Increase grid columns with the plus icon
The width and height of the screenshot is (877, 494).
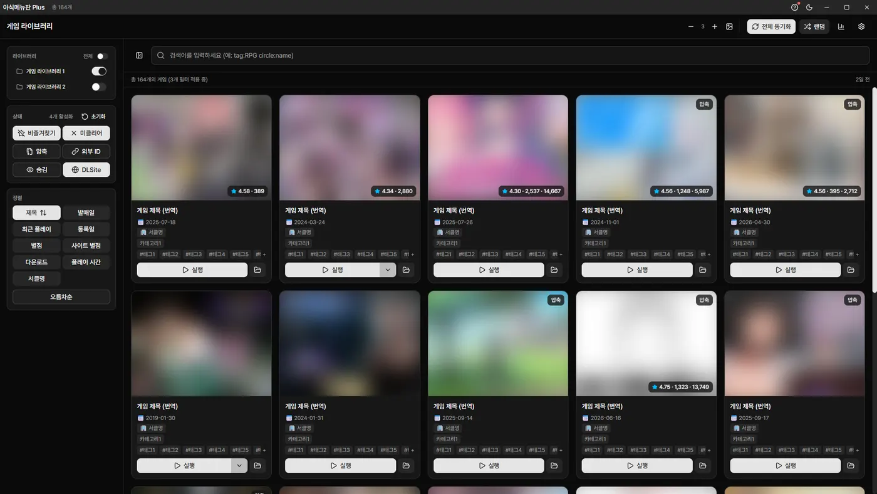point(715,27)
